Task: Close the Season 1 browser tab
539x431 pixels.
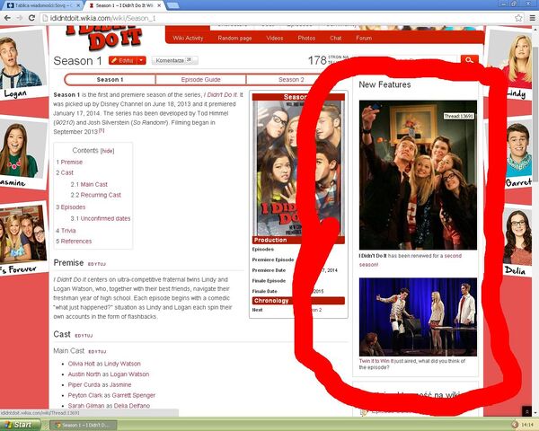Action: point(159,5)
